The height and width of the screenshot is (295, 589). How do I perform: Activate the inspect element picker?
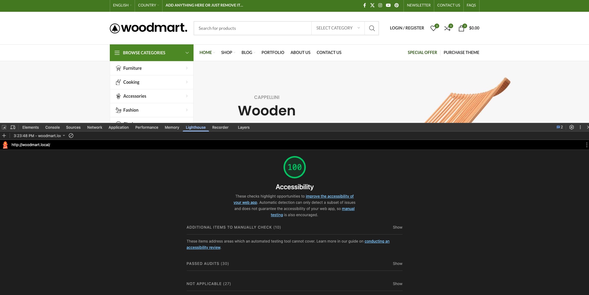coord(4,127)
